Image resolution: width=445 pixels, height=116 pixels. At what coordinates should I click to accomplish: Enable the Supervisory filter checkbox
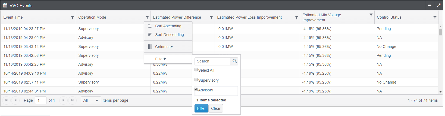click(196, 80)
